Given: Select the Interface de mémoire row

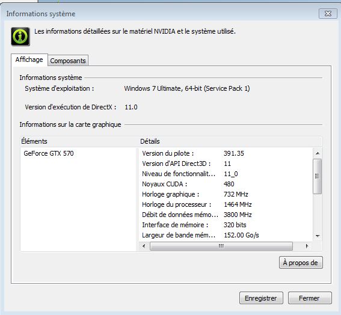Looking at the screenshot, I should tap(226, 225).
